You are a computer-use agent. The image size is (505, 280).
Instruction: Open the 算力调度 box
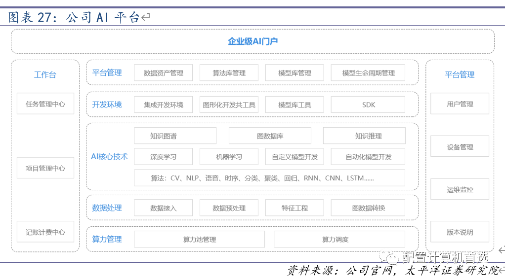[339, 239]
